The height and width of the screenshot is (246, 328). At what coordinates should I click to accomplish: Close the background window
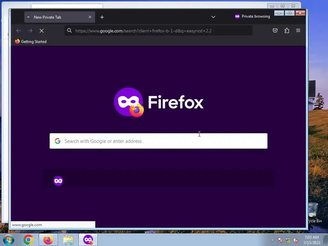tap(293, 6)
